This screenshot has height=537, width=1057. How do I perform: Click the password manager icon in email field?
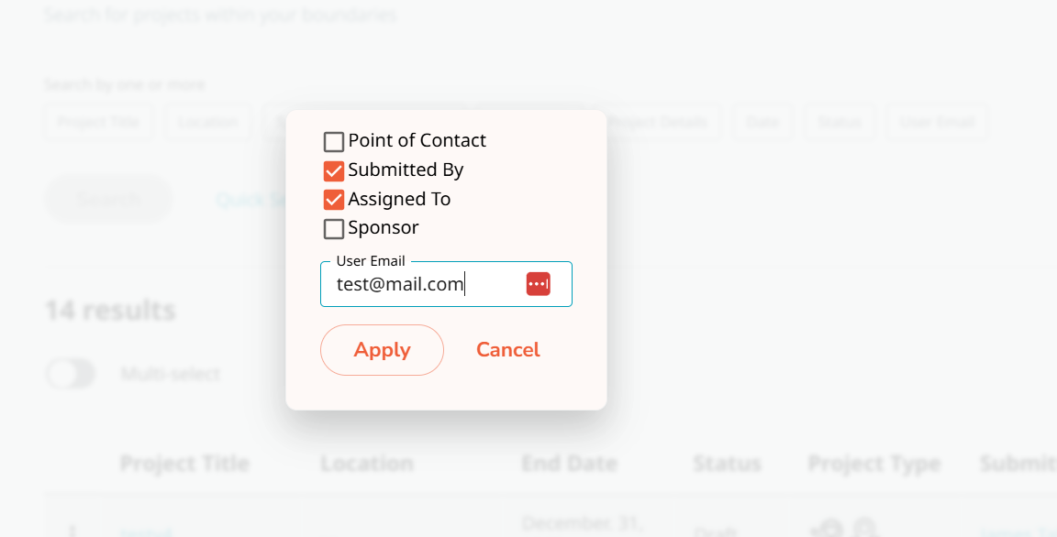(x=539, y=284)
